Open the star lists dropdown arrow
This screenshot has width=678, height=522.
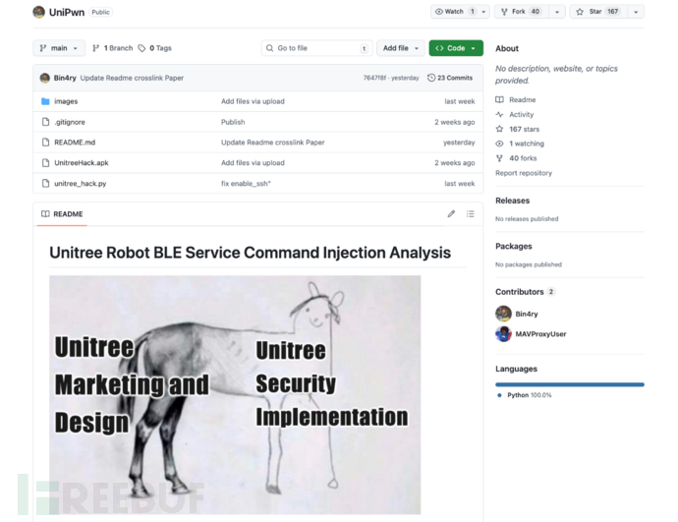pyautogui.click(x=636, y=12)
